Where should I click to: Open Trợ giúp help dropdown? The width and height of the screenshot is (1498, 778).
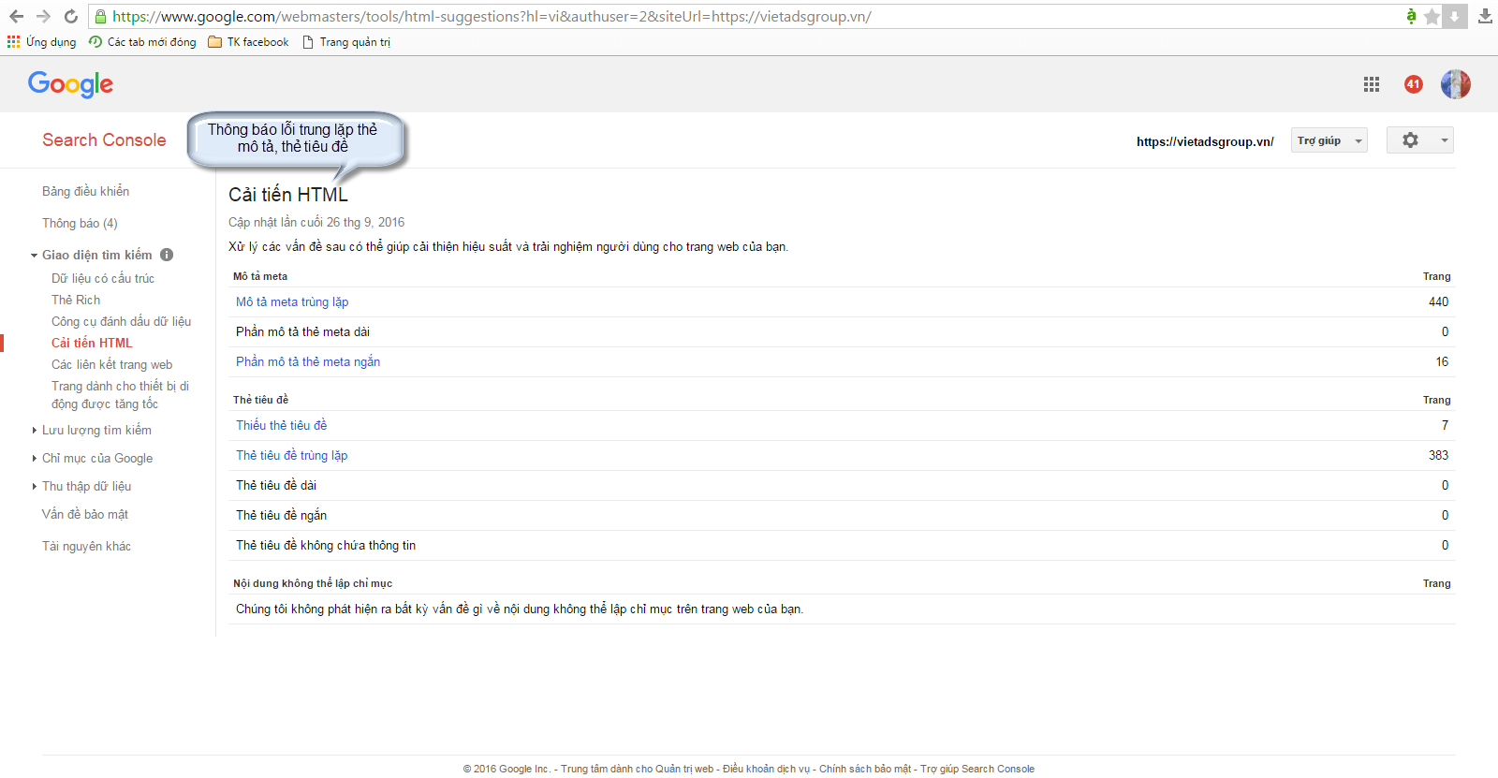coord(1329,140)
